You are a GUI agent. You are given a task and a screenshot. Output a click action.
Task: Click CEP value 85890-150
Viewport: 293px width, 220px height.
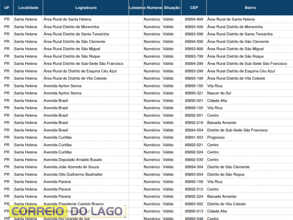(194, 86)
